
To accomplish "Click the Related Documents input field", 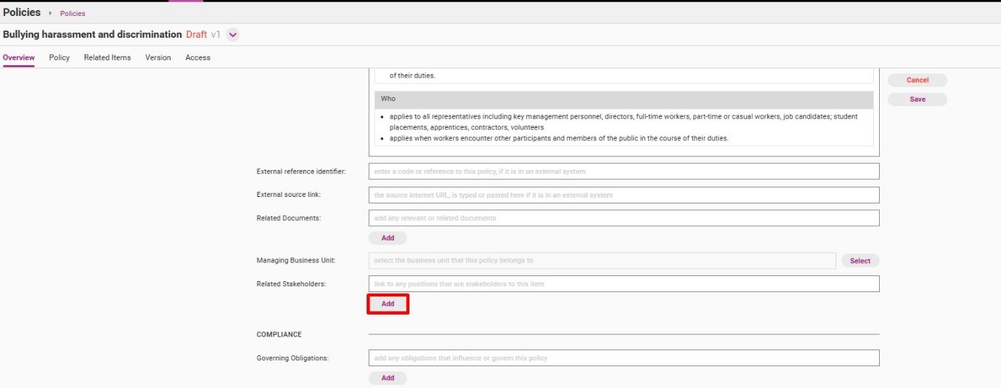I will 624,218.
